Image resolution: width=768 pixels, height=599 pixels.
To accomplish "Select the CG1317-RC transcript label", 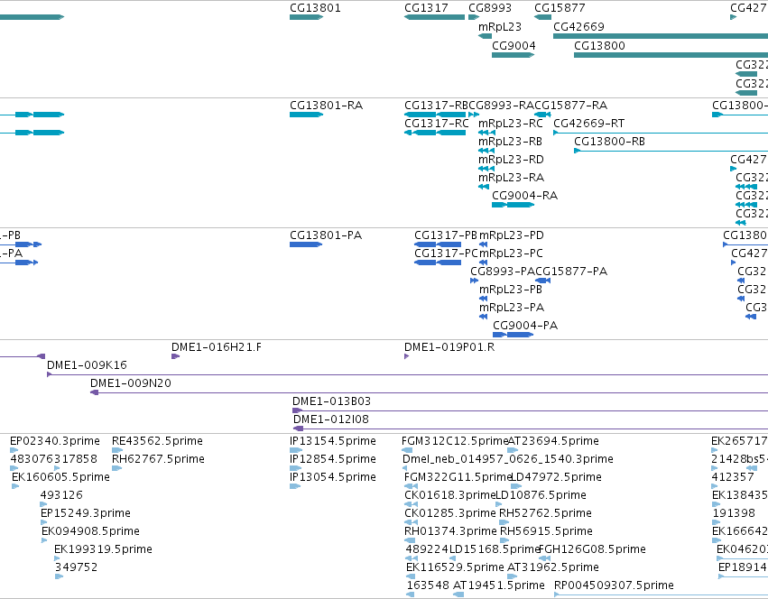I will coord(437,124).
